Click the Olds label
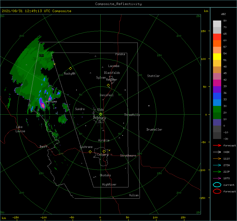 (100, 110)
